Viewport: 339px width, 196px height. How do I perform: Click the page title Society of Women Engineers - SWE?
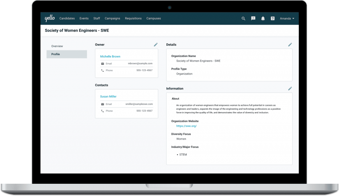point(77,30)
